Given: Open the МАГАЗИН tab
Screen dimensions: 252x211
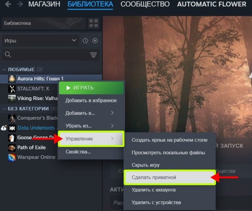Looking at the screenshot, I should (x=44, y=4).
